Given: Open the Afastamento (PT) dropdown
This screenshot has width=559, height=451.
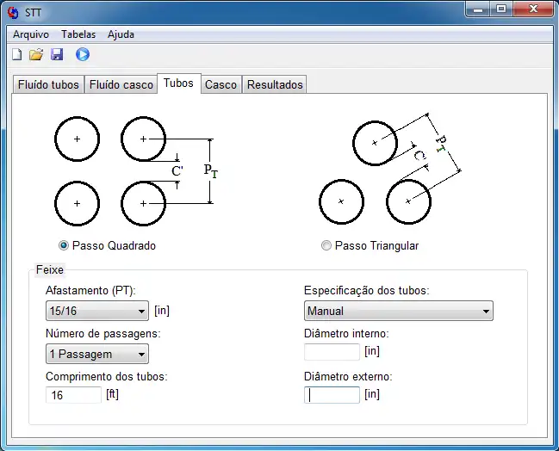Looking at the screenshot, I should (97, 311).
